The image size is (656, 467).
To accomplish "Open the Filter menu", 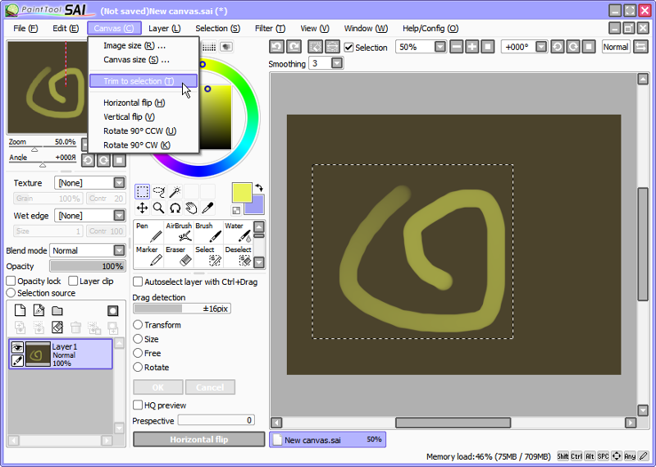I will point(270,29).
